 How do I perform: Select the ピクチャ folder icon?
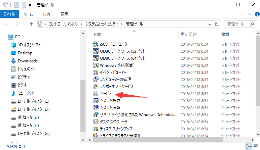point(13,77)
